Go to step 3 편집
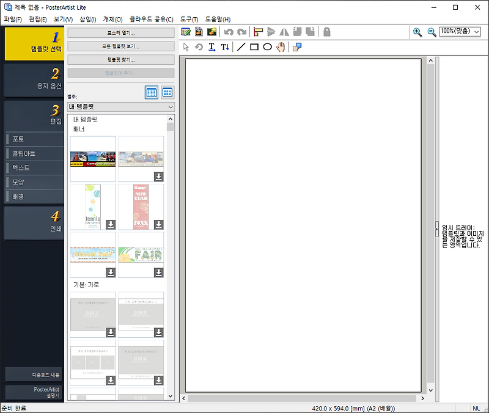Screen dimensions: 489x413 click(34, 115)
